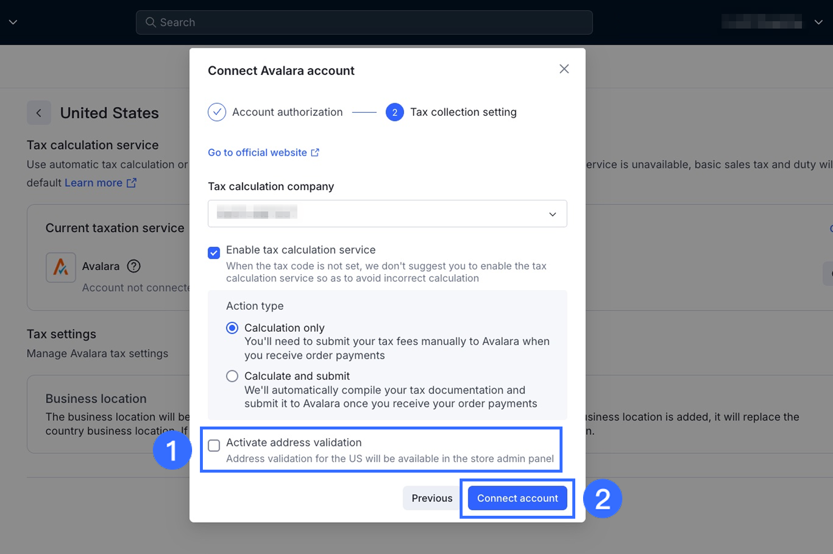Viewport: 833px width, 554px height.
Task: Expand the Tax calculation company dropdown
Action: click(387, 214)
